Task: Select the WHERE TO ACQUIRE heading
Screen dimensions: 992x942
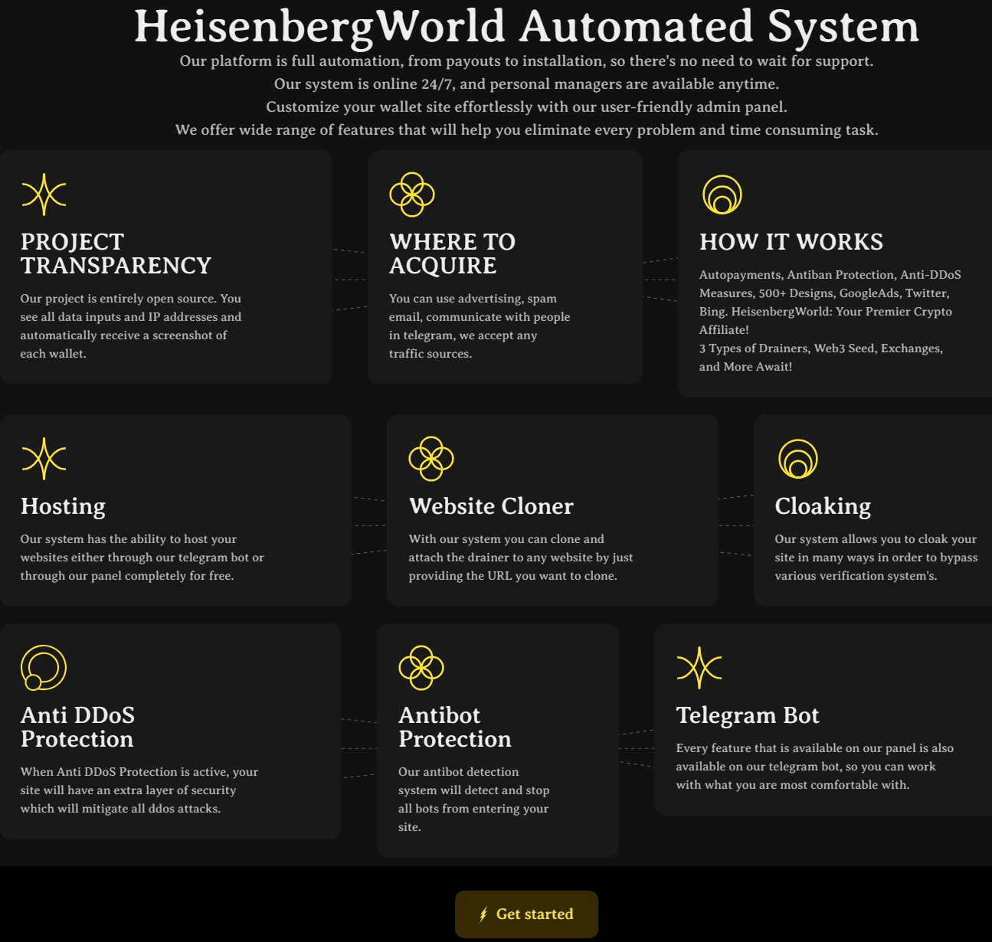Action: [x=452, y=253]
